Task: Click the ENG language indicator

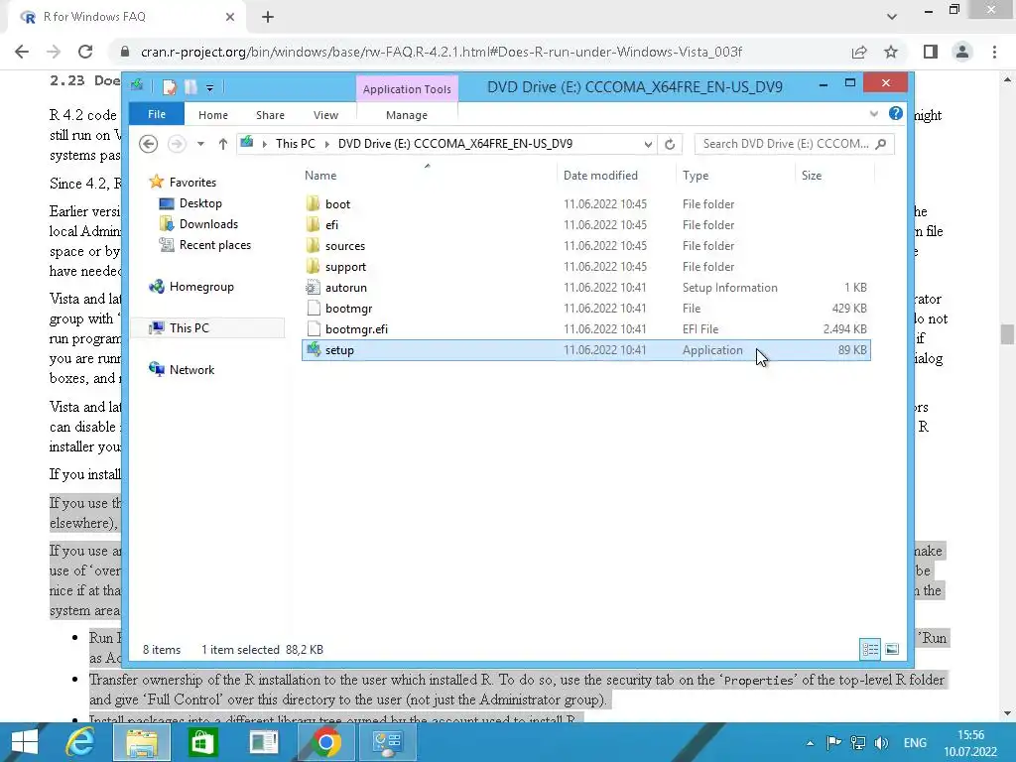Action: click(x=915, y=742)
